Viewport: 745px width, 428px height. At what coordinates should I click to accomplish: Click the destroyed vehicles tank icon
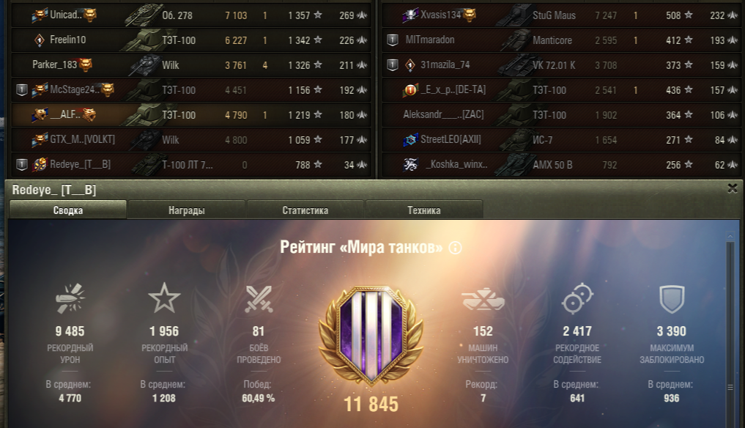(483, 299)
